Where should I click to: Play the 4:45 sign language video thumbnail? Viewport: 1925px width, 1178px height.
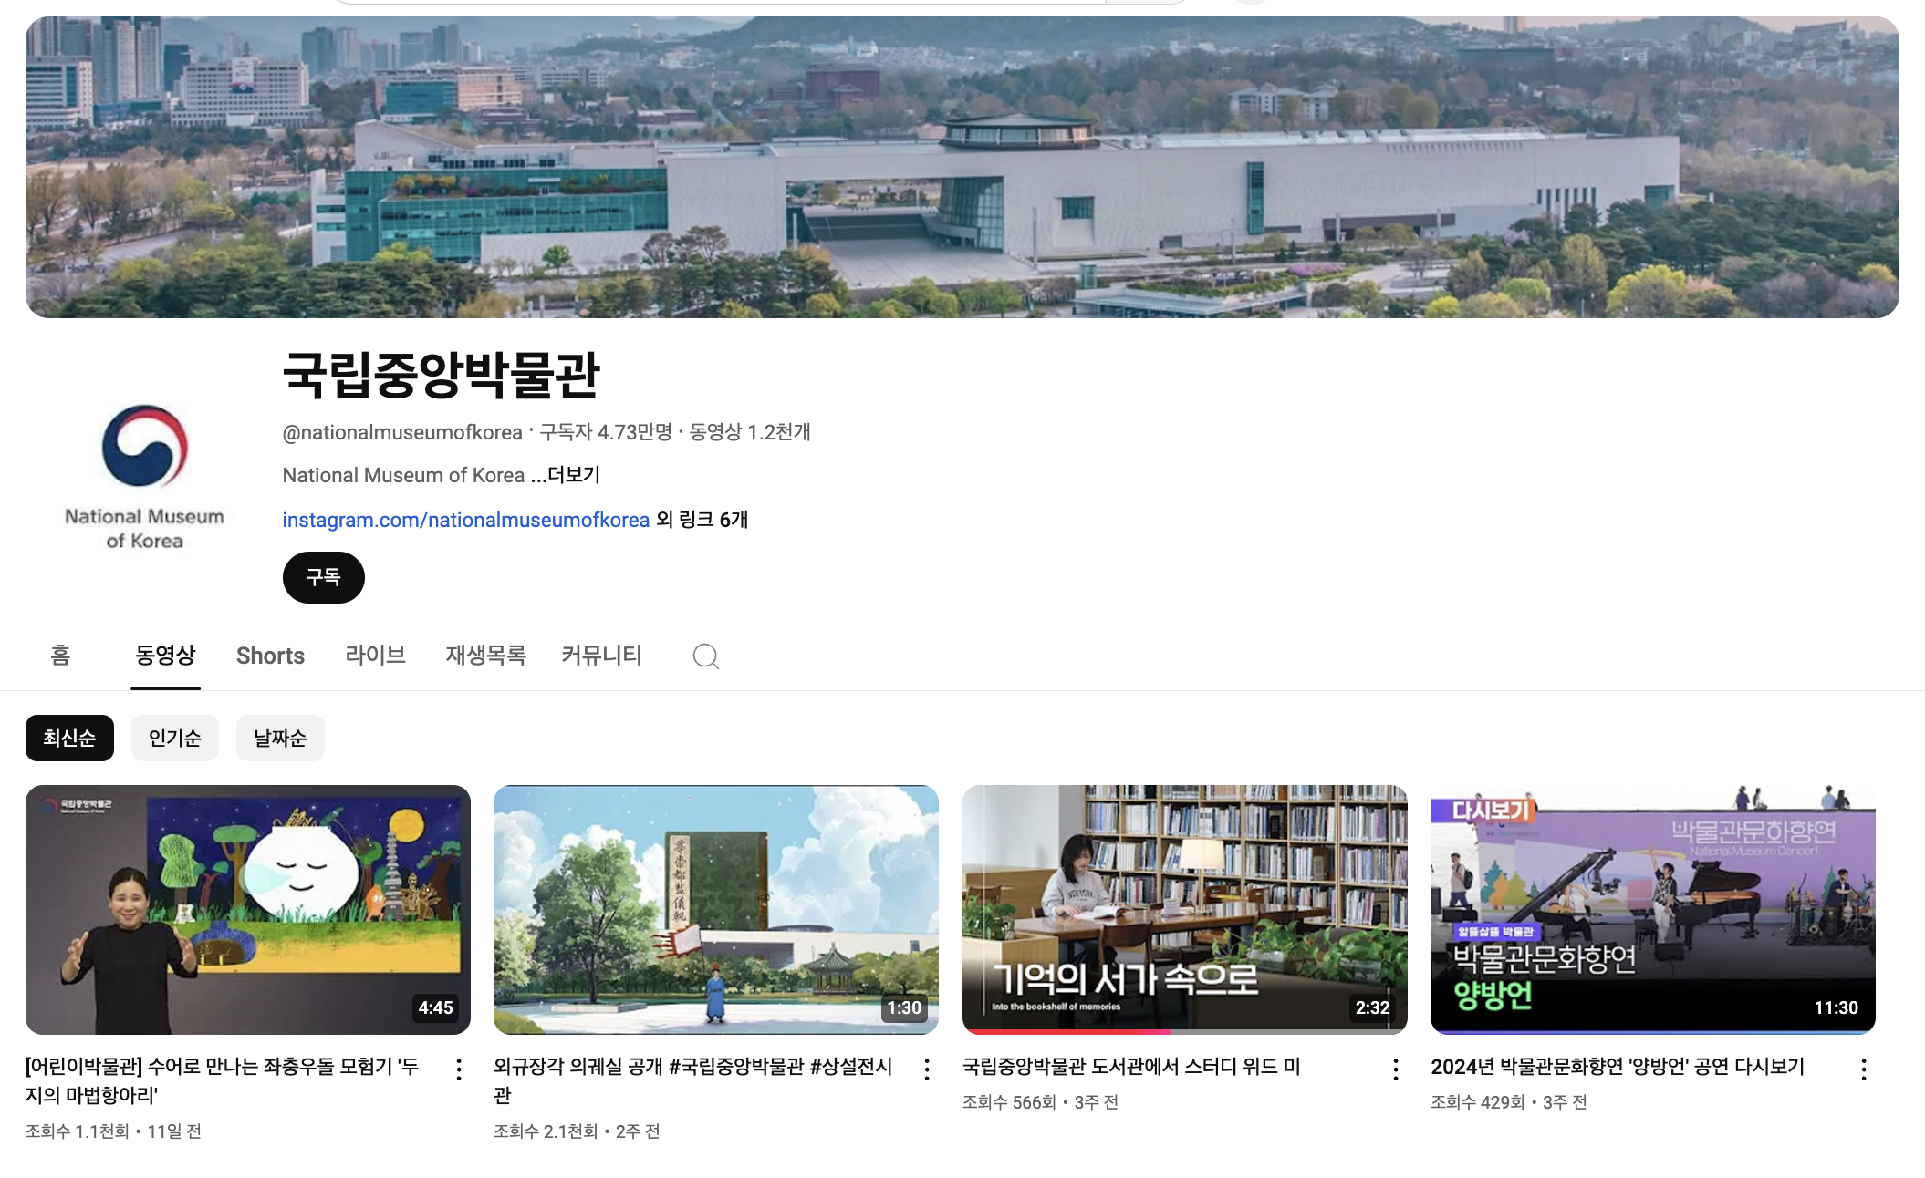tap(248, 910)
